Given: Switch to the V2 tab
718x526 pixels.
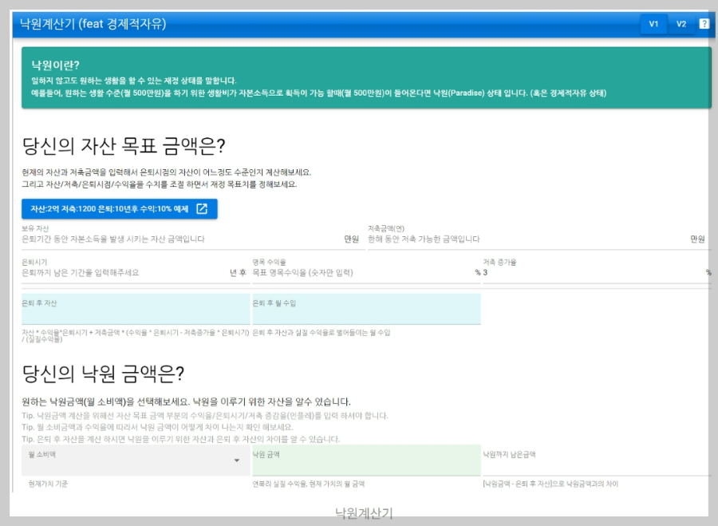Looking at the screenshot, I should tap(682, 22).
